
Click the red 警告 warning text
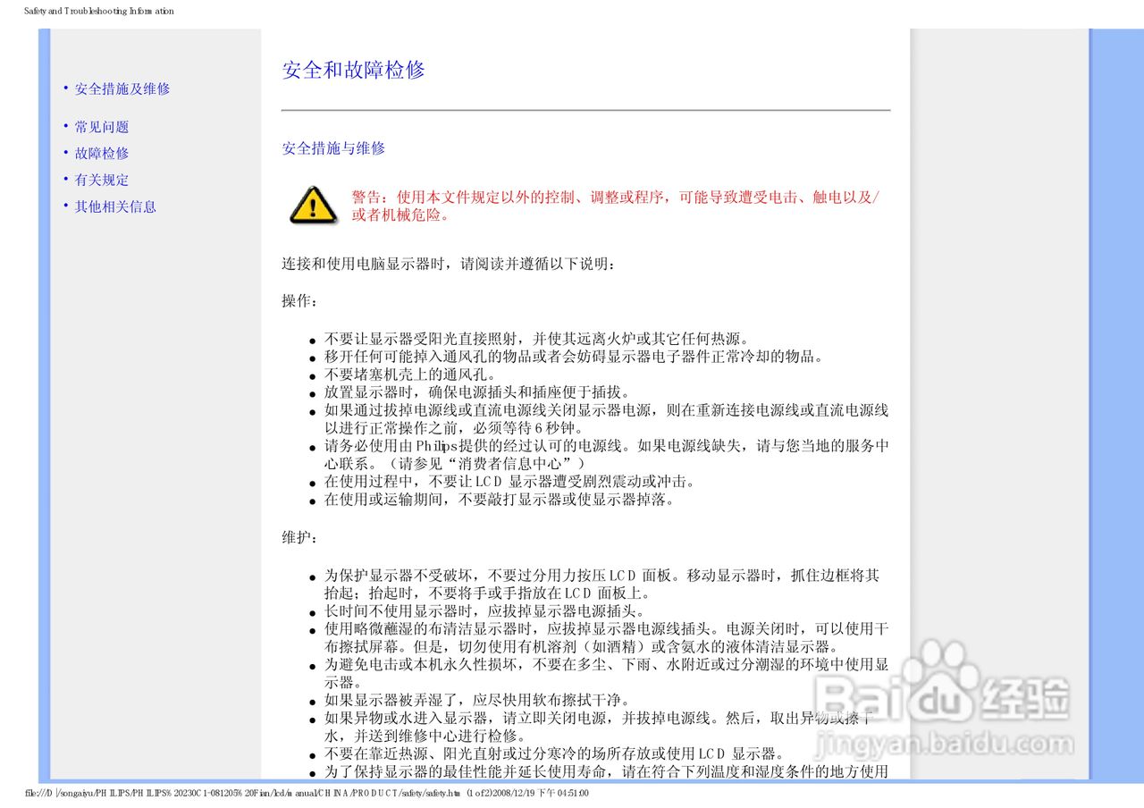click(x=616, y=206)
